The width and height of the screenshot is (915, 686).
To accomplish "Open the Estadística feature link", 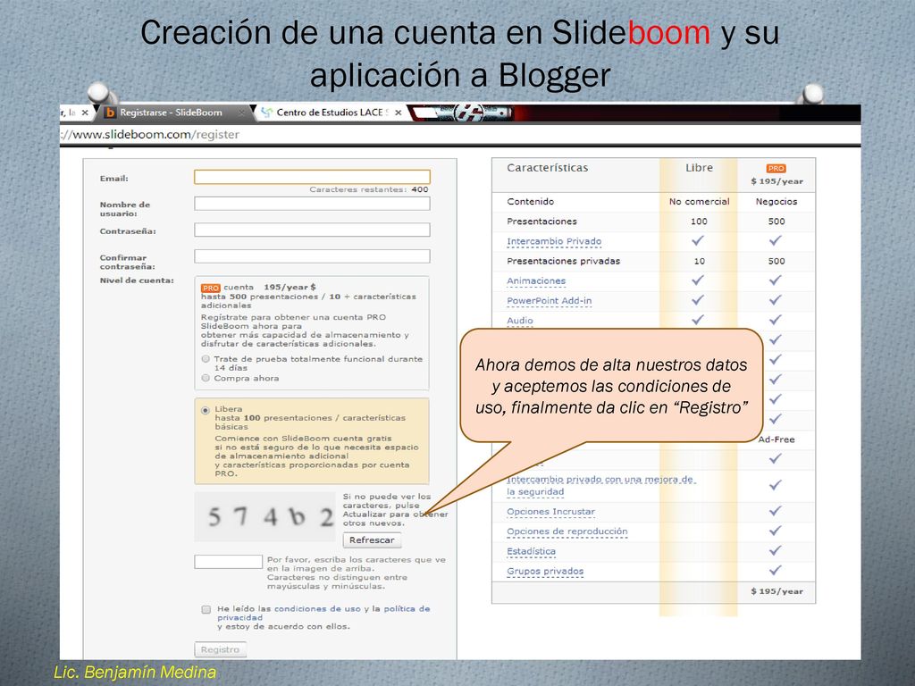I will coord(531,552).
